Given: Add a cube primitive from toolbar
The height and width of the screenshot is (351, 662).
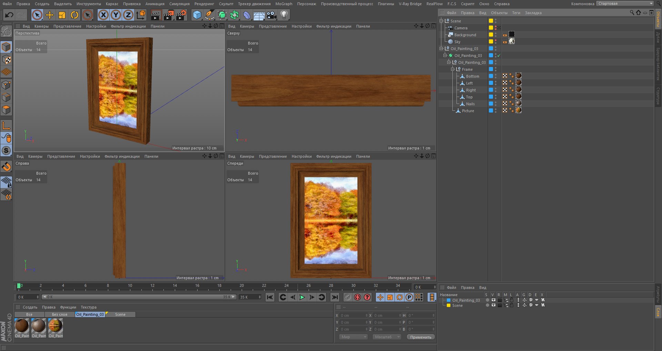Looking at the screenshot, I should (x=197, y=15).
